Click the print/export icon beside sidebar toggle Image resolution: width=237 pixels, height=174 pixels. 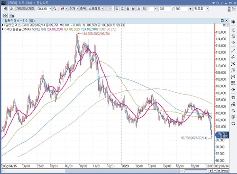coord(11,9)
